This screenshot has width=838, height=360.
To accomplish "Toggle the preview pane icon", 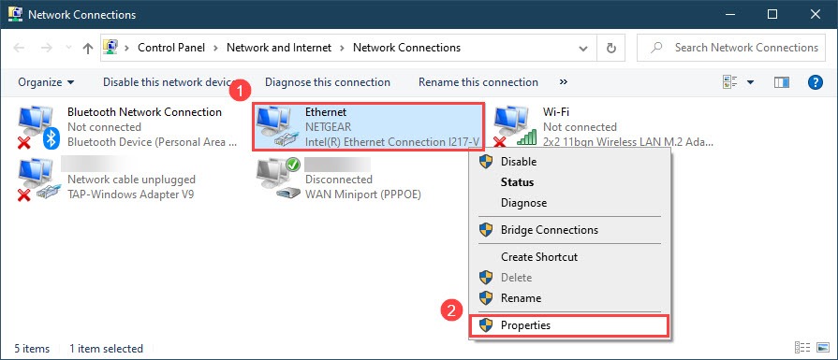I will 781,82.
